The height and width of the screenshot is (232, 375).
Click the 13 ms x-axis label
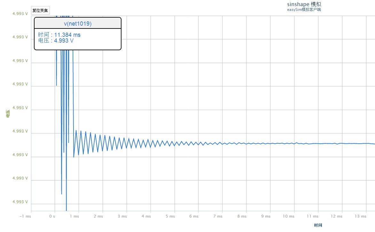coord(360,216)
